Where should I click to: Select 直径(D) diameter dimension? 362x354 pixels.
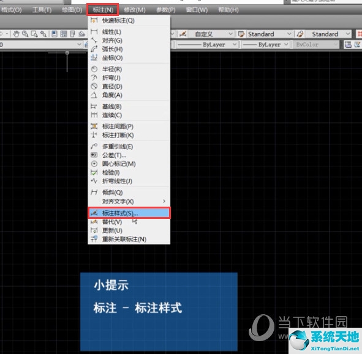(x=129, y=86)
